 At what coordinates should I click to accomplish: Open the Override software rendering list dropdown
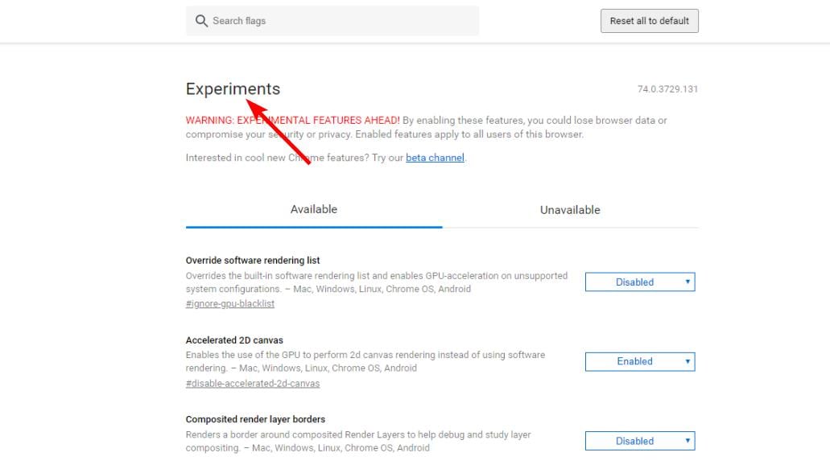pyautogui.click(x=639, y=282)
